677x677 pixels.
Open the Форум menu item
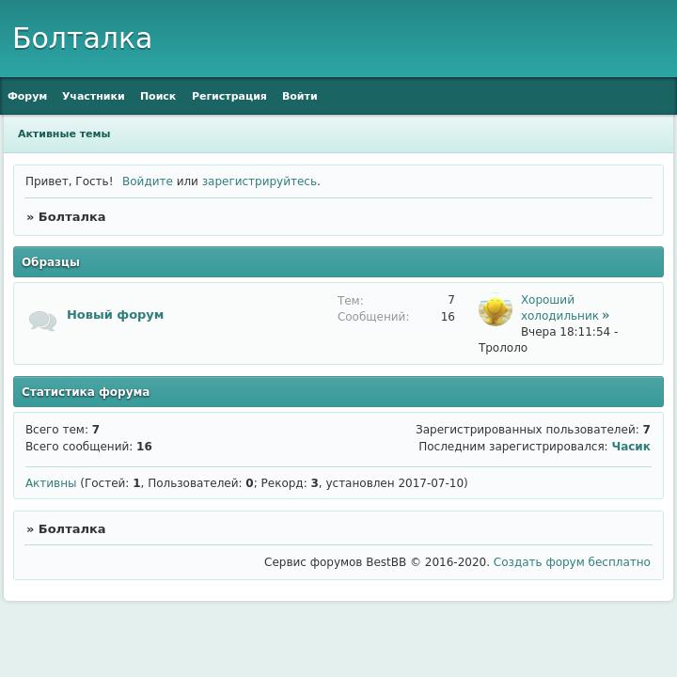[27, 96]
